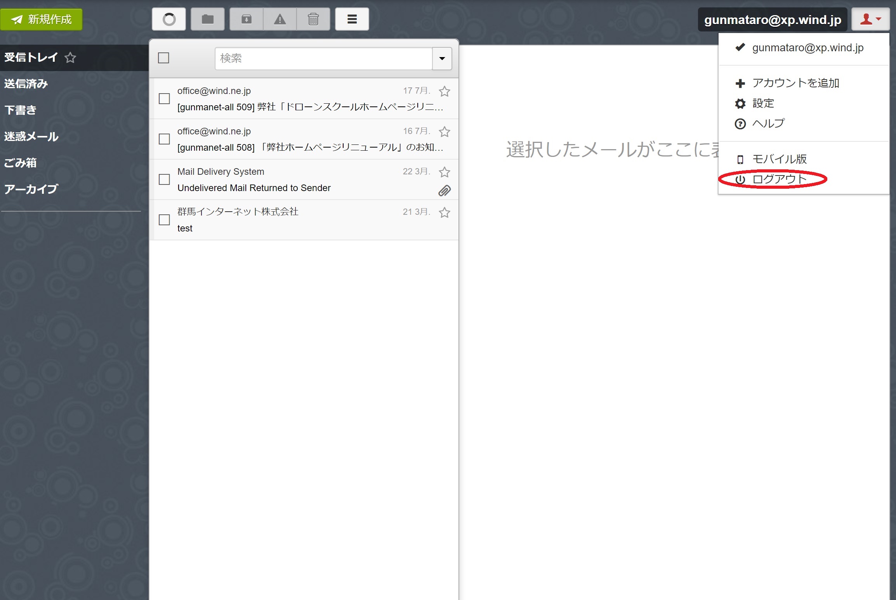Open Undelivered Mail Returned to Sender message

point(254,188)
